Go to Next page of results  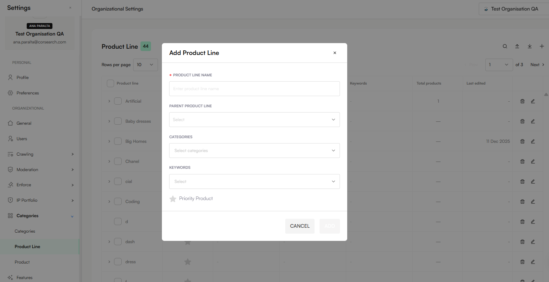(x=537, y=65)
